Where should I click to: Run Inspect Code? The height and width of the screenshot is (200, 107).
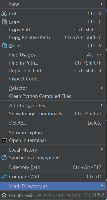click(x=53, y=79)
